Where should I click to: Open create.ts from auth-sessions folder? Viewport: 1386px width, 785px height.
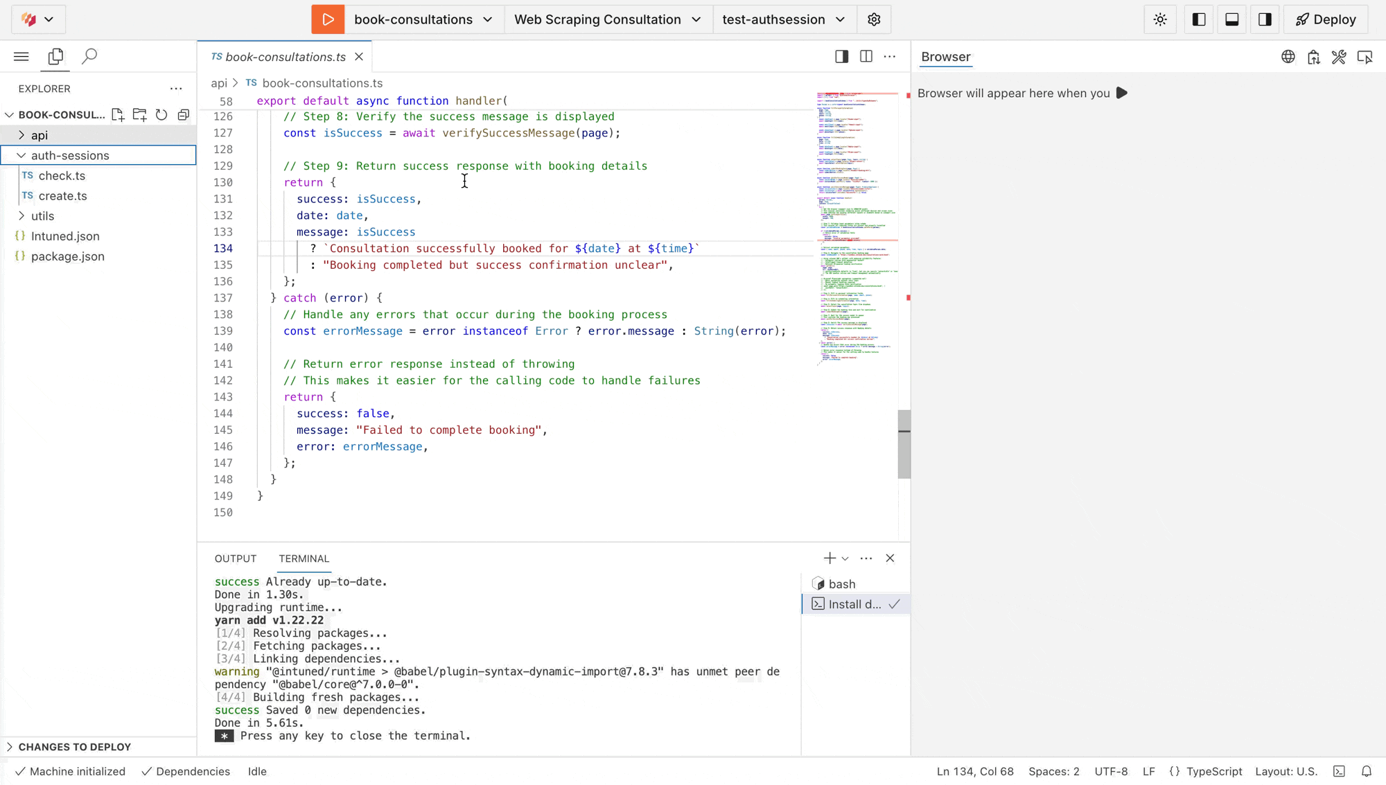pos(63,196)
